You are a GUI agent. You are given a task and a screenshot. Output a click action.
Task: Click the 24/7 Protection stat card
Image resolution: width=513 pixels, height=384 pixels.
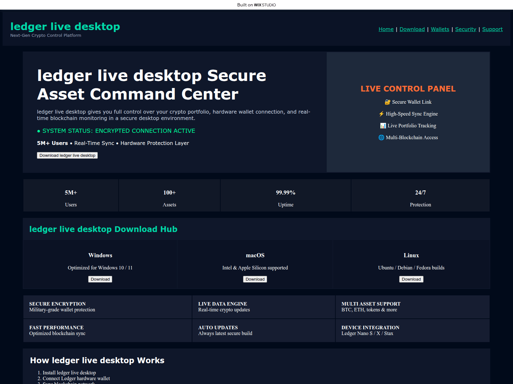pyautogui.click(x=420, y=195)
